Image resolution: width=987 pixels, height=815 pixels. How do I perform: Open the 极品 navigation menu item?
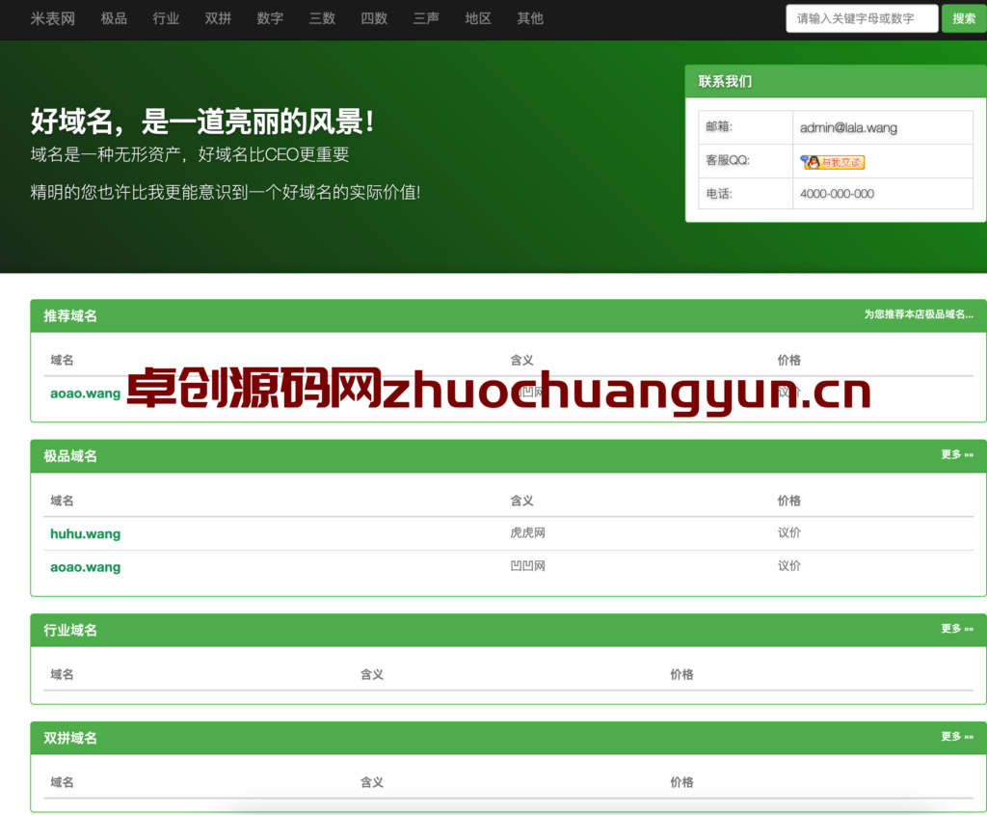(114, 19)
